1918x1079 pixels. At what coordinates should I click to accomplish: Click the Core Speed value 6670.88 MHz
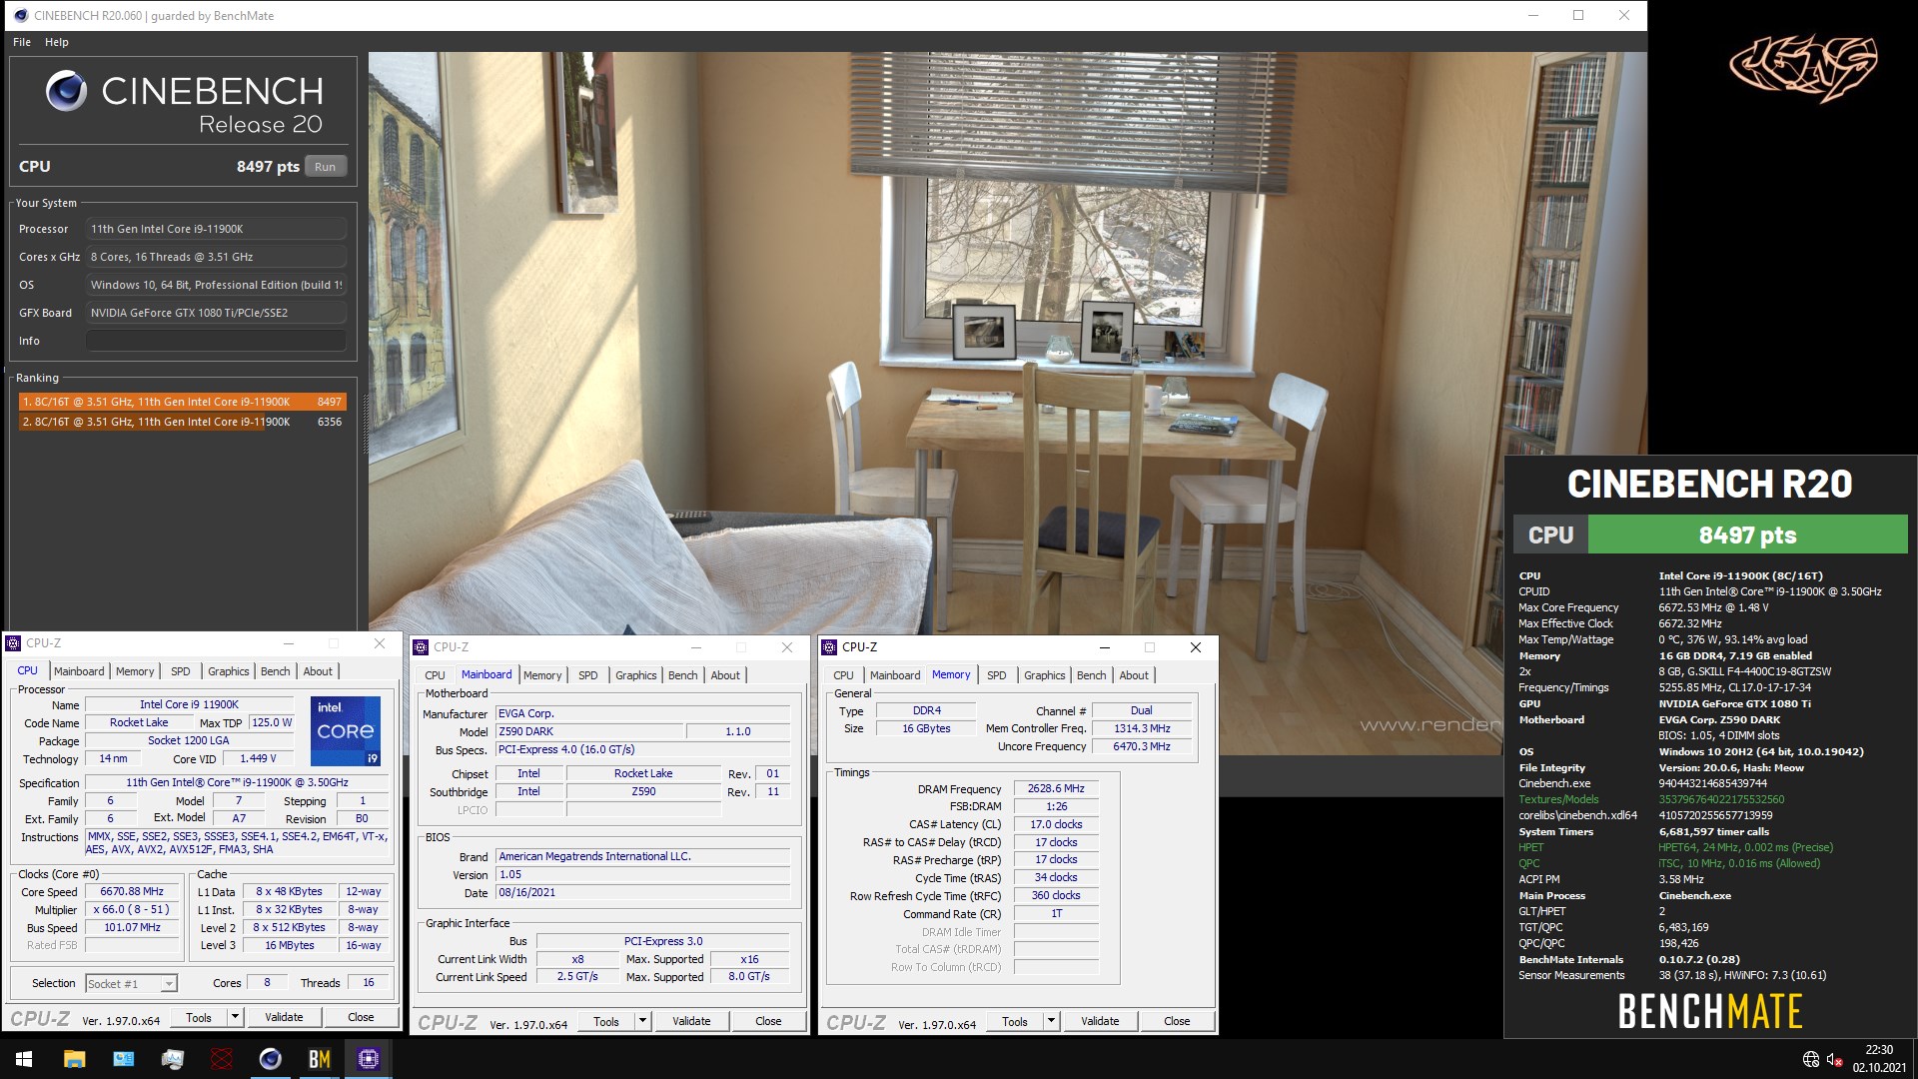pyautogui.click(x=132, y=891)
